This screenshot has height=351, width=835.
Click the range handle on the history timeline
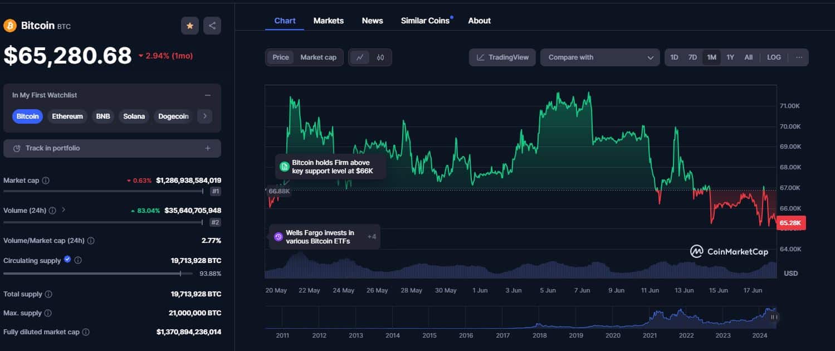point(773,317)
